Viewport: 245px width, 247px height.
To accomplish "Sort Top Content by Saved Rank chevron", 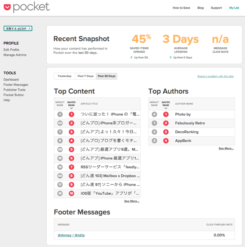I will click(x=71, y=108).
